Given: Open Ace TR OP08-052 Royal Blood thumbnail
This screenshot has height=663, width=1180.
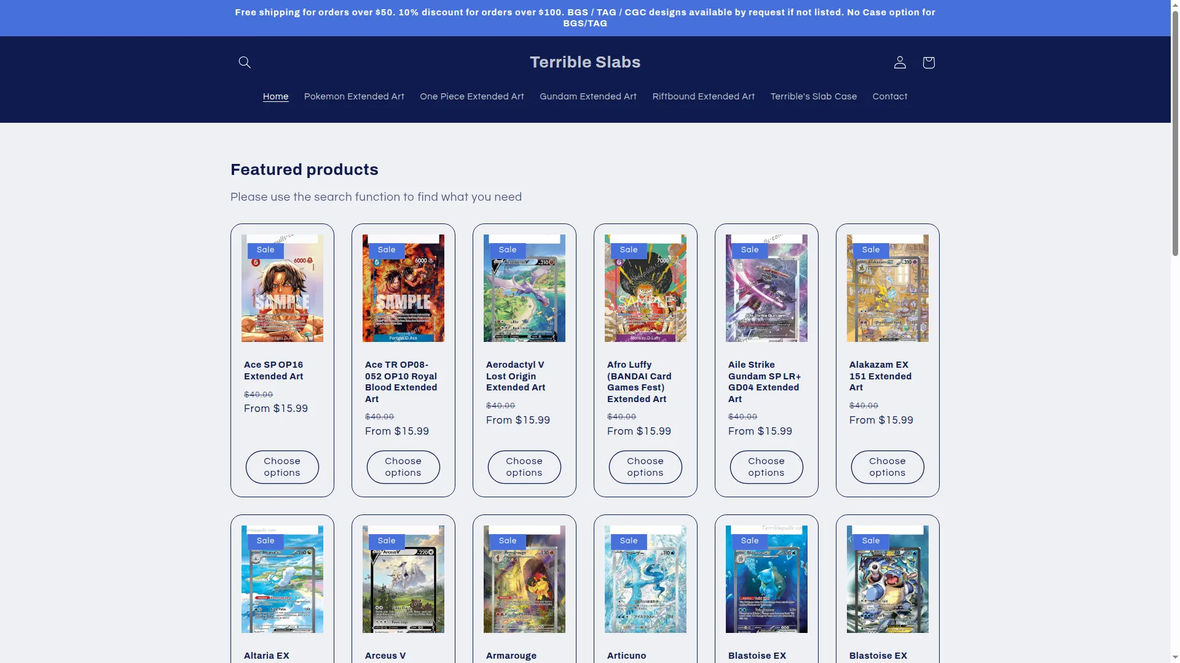Looking at the screenshot, I should tap(403, 289).
